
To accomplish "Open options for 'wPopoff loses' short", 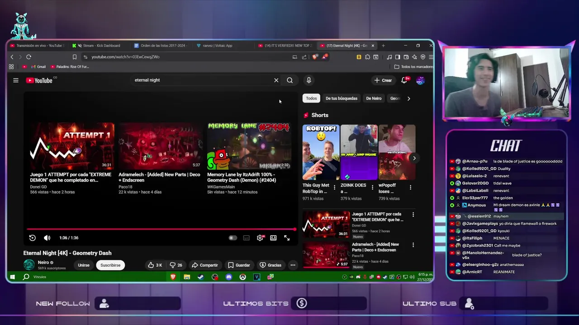I will (410, 187).
